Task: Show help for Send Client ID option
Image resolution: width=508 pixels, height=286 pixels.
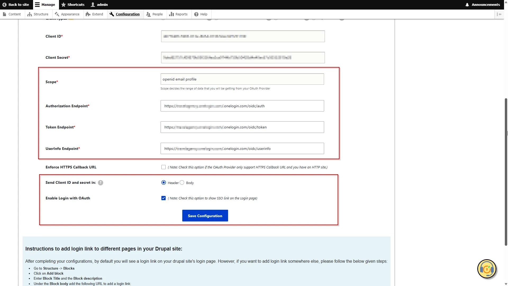Action: click(101, 183)
